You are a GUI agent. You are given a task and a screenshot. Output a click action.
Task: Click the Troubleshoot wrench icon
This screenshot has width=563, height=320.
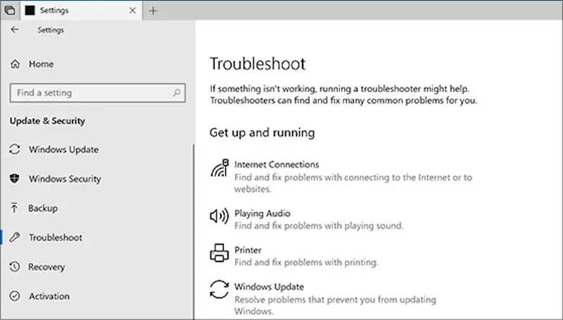pos(15,238)
